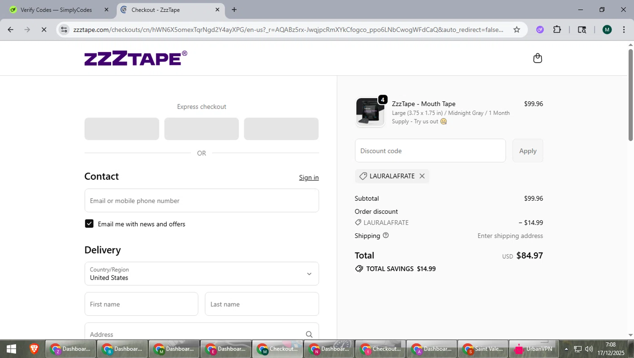Image resolution: width=634 pixels, height=358 pixels.
Task: Open the side panel search icon
Action: click(582, 30)
